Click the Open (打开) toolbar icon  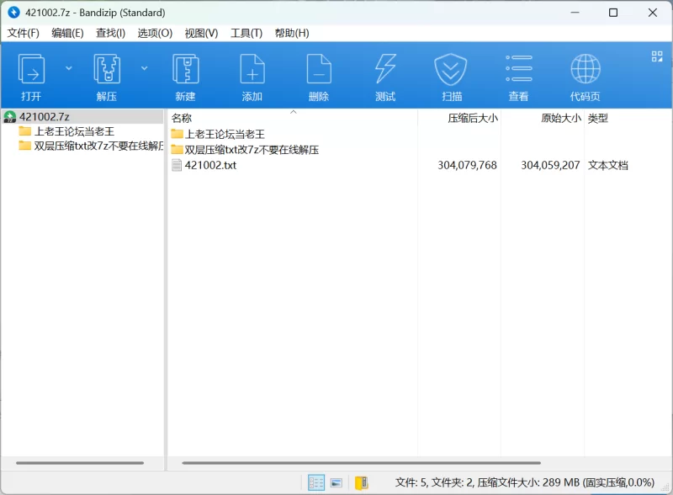click(31, 70)
